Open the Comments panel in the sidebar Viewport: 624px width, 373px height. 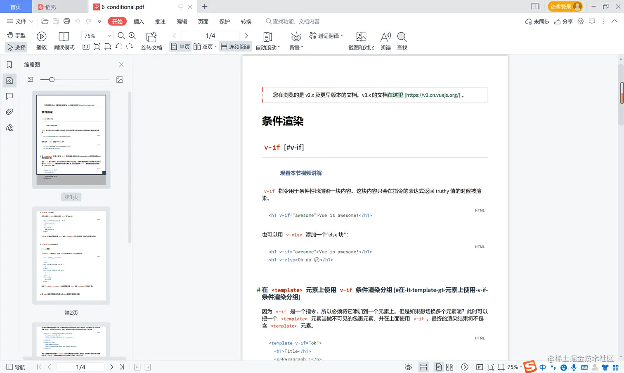pyautogui.click(x=9, y=96)
